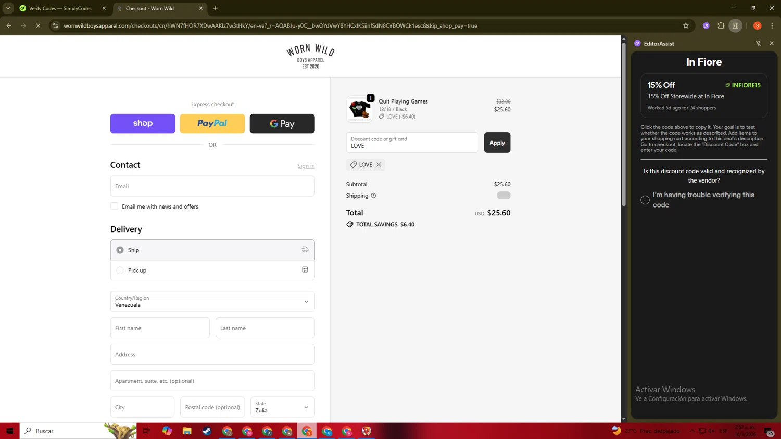Switch input language ESP indicator
Viewport: 781px width, 439px height.
point(724,431)
